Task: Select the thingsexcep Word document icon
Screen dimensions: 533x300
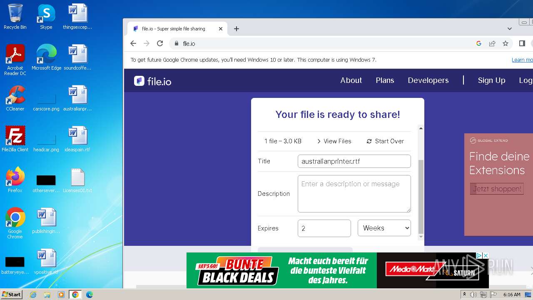Action: (77, 17)
